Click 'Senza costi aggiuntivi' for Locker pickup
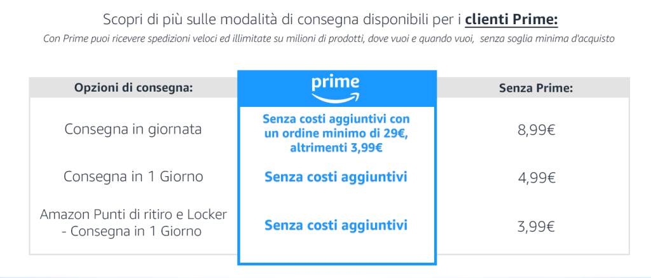The height and width of the screenshot is (278, 651). click(336, 225)
